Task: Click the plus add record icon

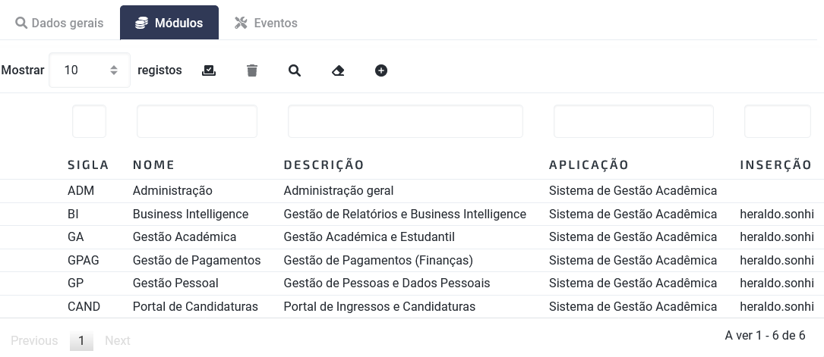Action: click(381, 70)
